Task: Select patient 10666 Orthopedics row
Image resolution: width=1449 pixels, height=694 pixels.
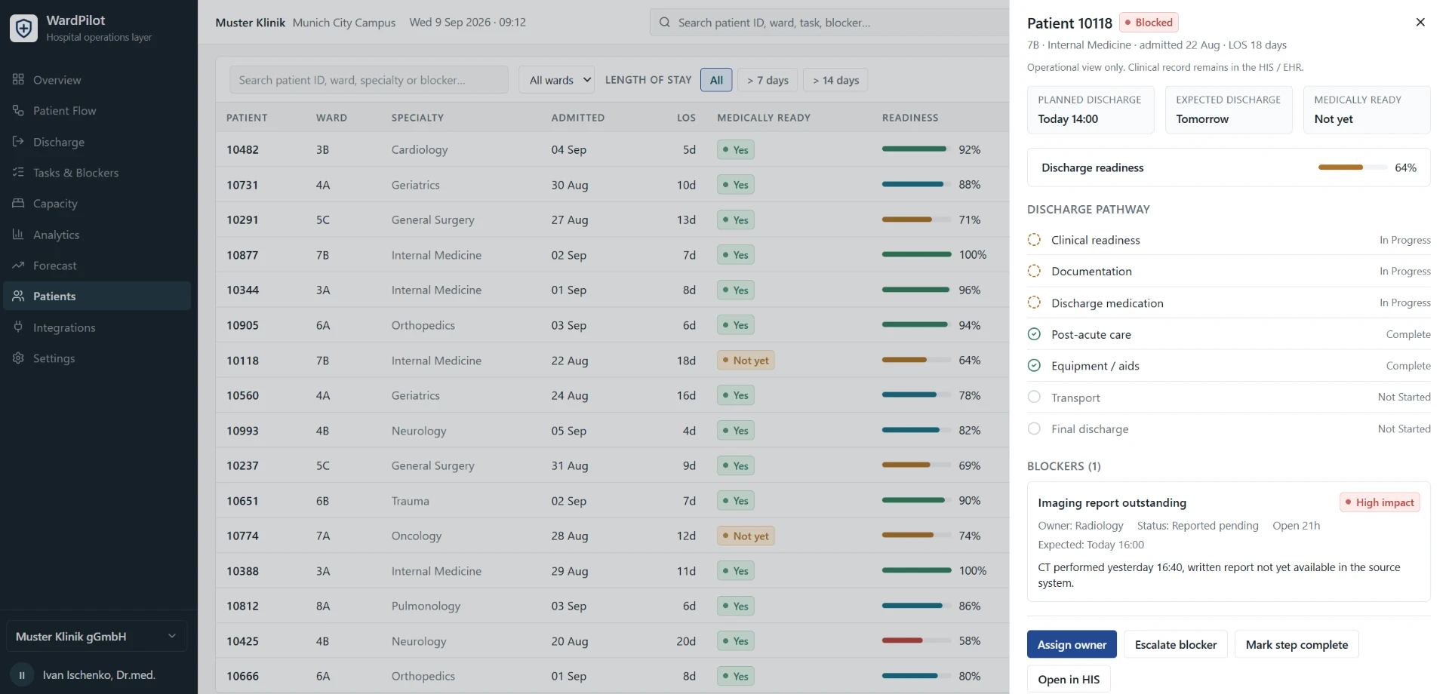Action: tap(612, 676)
